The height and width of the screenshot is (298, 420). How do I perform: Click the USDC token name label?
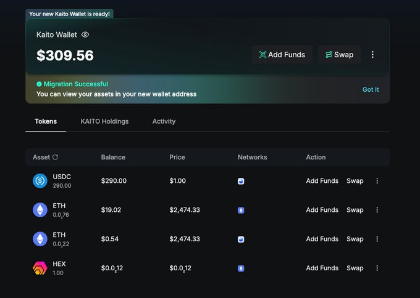click(x=62, y=177)
